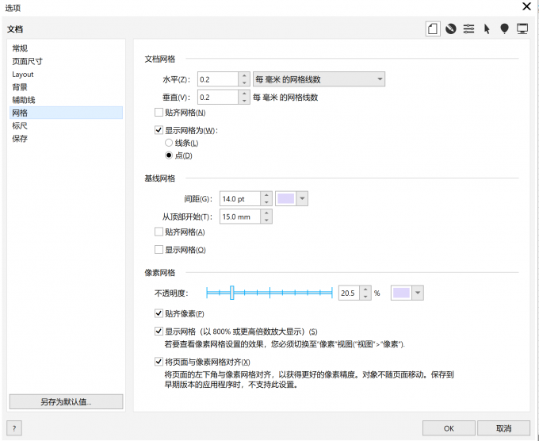Toggle 显示网格为(W) checkbox
This screenshot has width=539, height=441.
(x=159, y=130)
